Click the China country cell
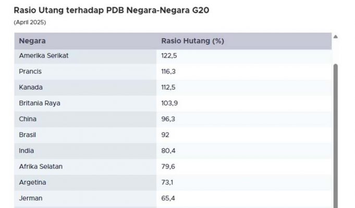355x208 pixels. [28, 119]
